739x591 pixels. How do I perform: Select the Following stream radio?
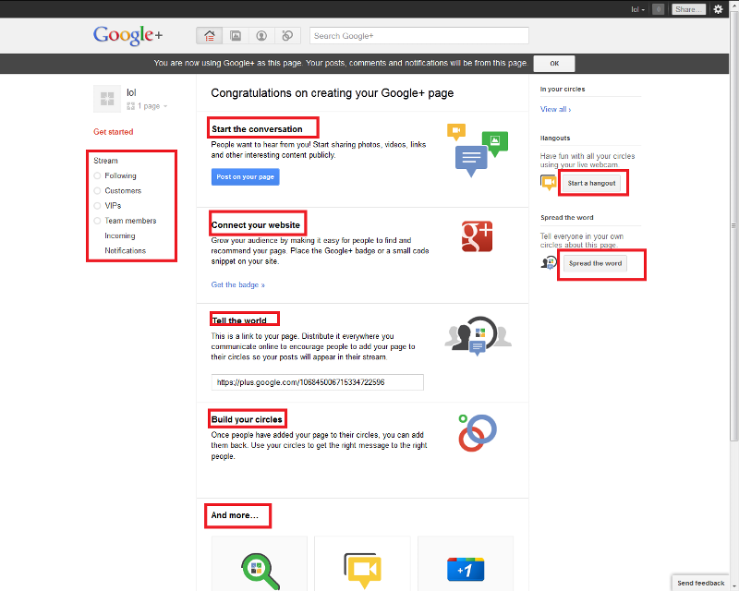(x=97, y=175)
